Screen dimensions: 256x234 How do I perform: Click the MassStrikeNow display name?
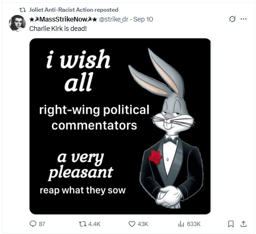click(63, 19)
